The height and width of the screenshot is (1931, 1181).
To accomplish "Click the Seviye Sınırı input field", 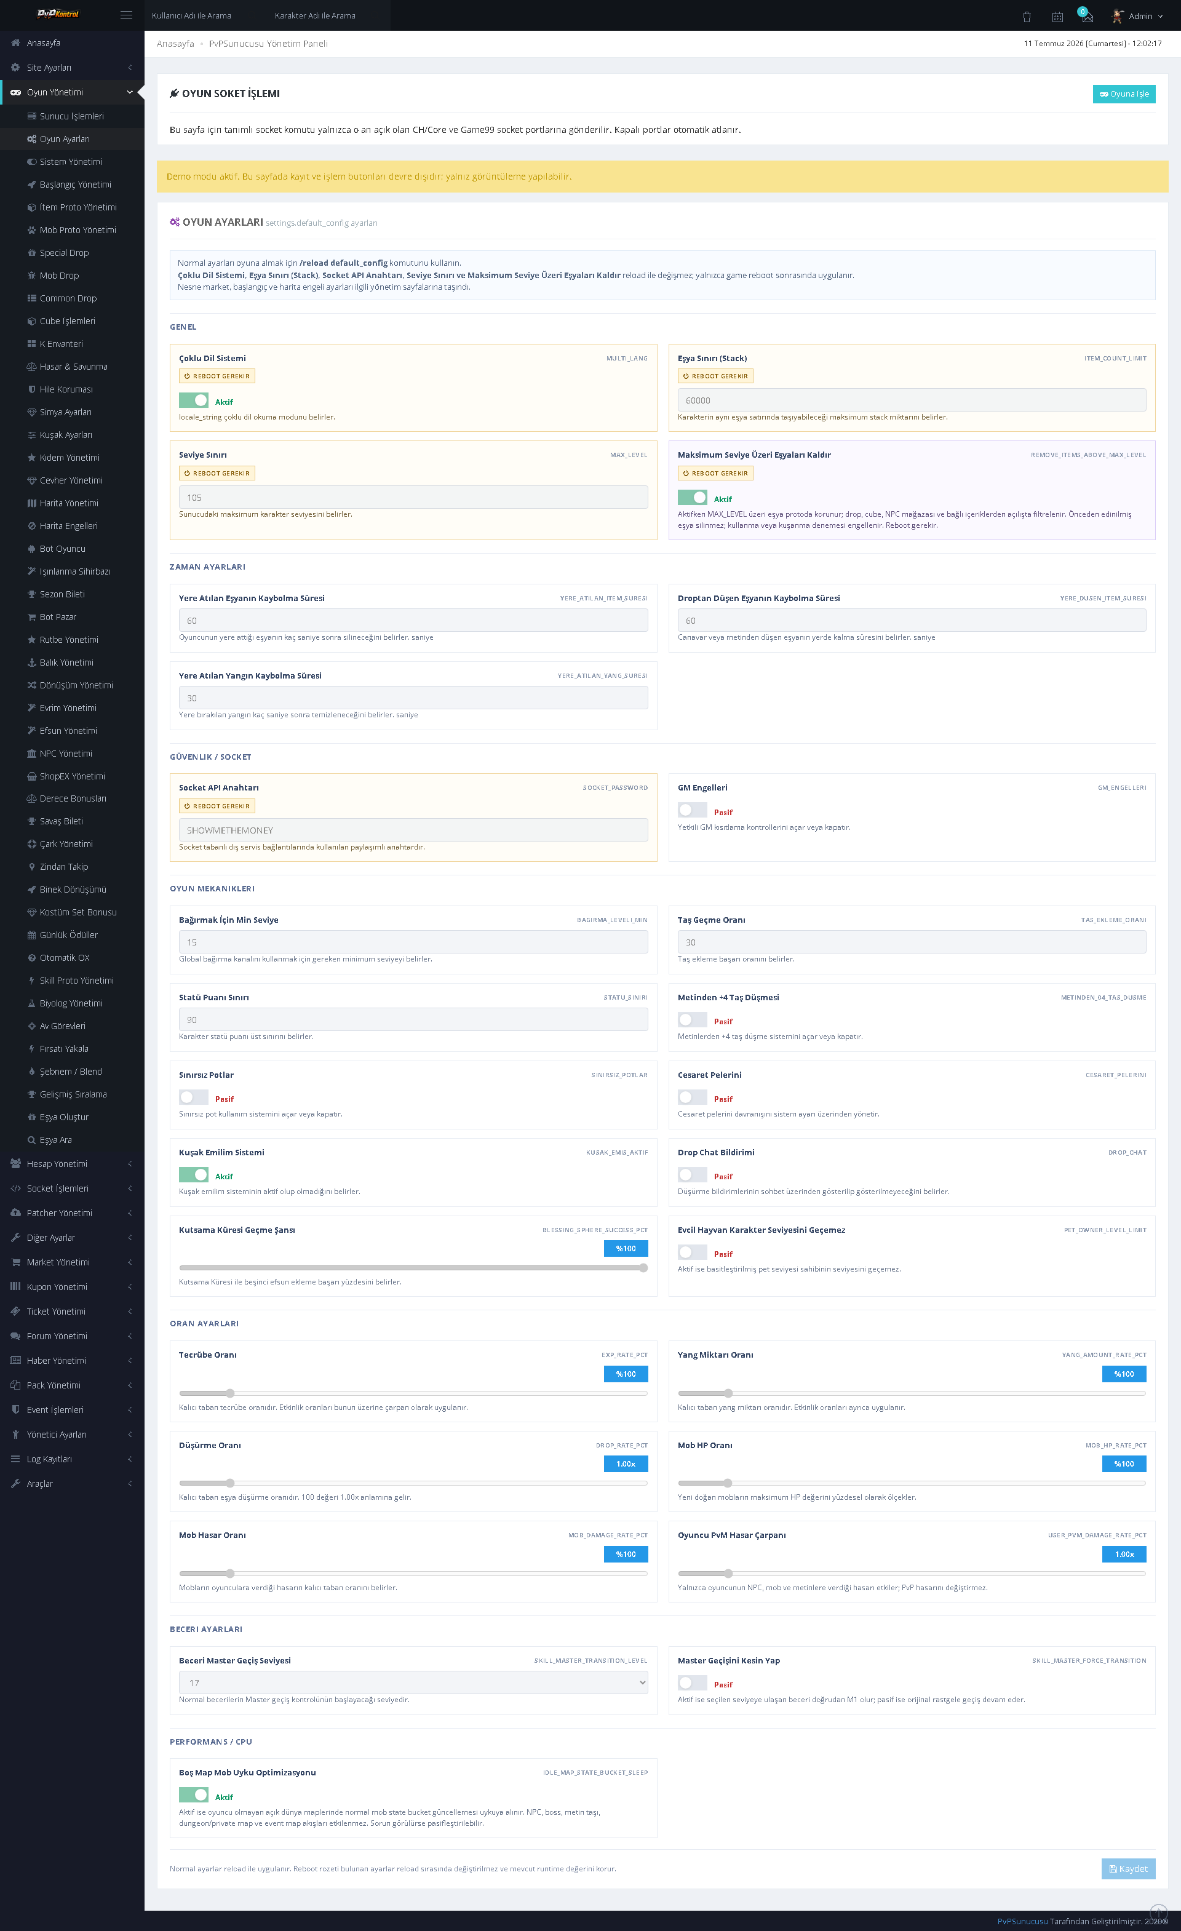I will coord(413,498).
